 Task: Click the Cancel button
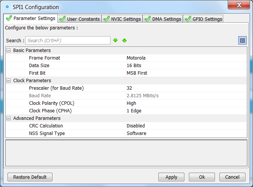(x=232, y=177)
